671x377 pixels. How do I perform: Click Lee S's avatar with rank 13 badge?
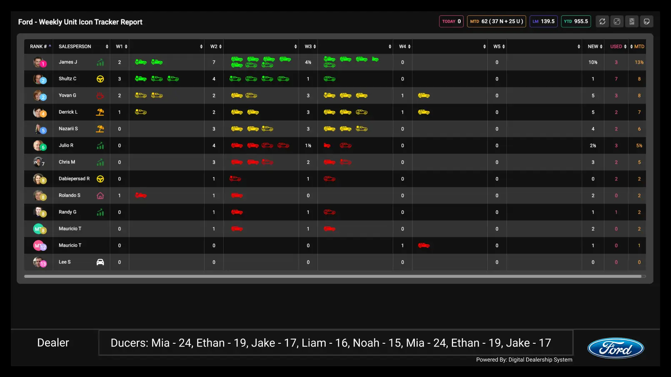pos(40,262)
